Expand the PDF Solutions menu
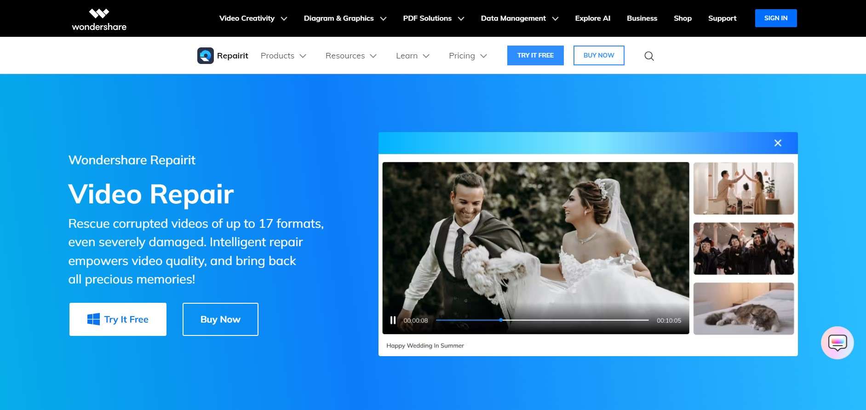866x410 pixels. (x=433, y=18)
